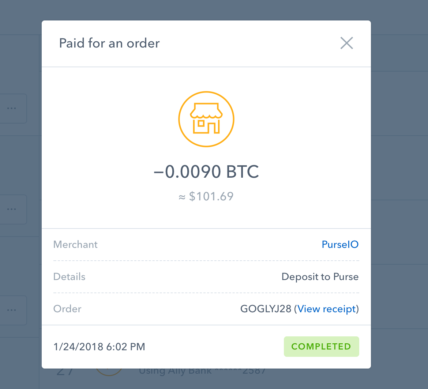The height and width of the screenshot is (389, 428).
Task: Click the orange storefront merchant icon
Action: point(206,119)
